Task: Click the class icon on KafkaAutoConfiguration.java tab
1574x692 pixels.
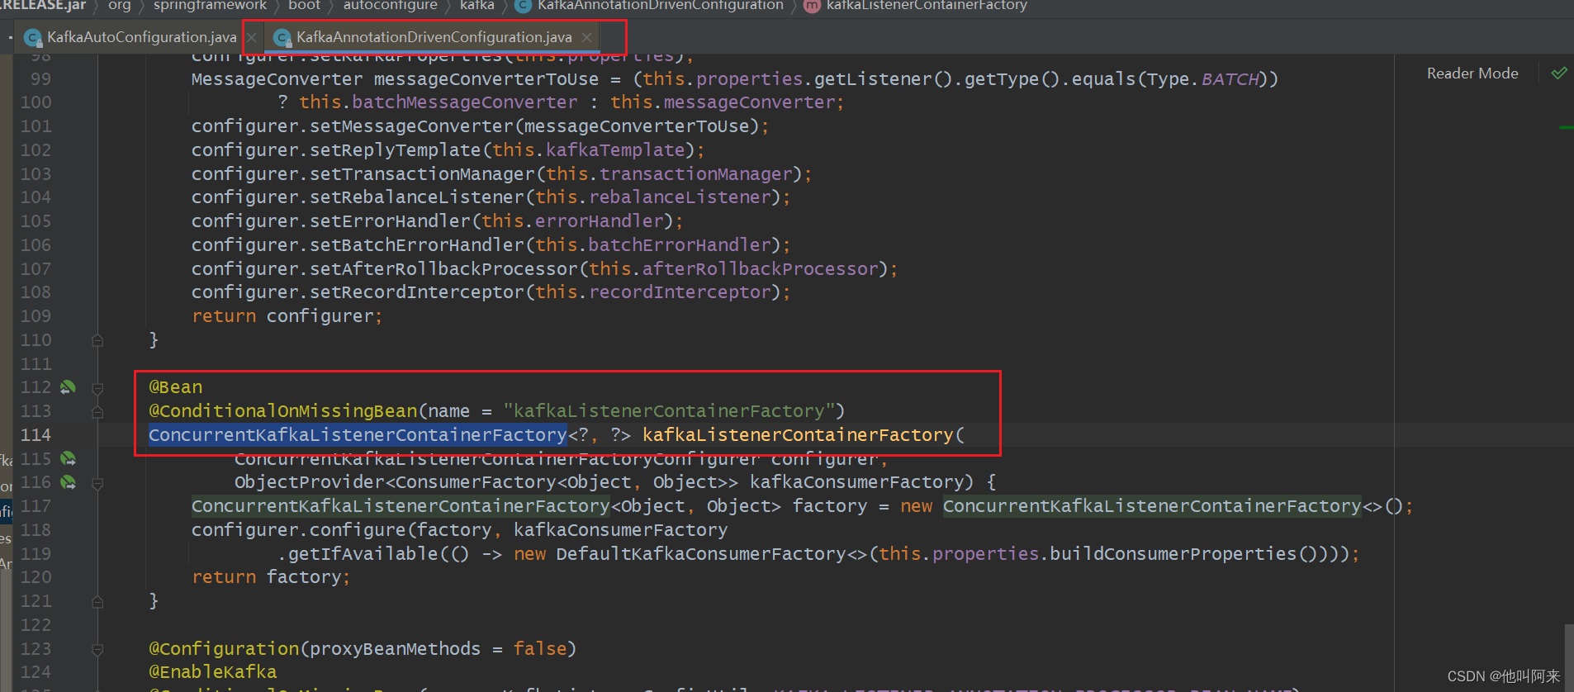Action: point(33,37)
